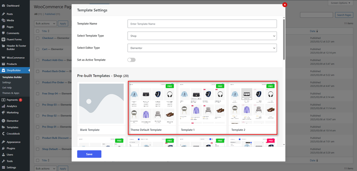
Task: Focus the Template Name input field
Action: pos(202,24)
